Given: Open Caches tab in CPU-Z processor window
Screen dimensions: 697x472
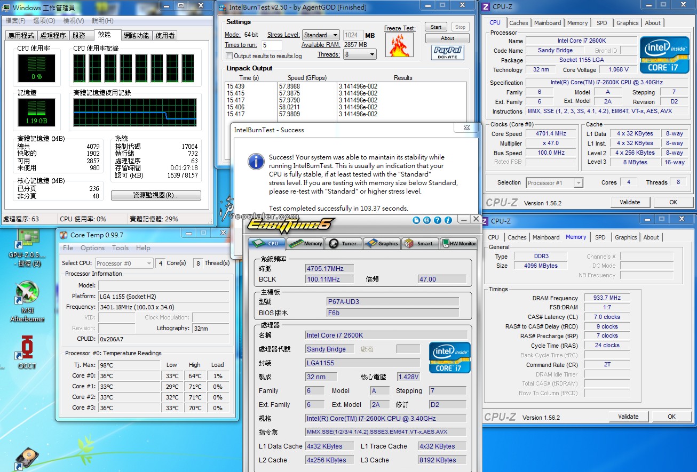Looking at the screenshot, I should [519, 23].
